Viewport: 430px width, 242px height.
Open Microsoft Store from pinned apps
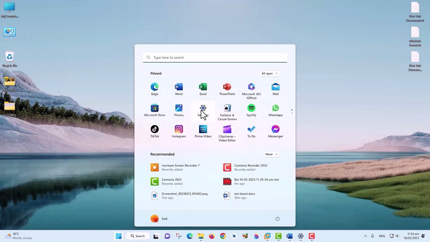(x=155, y=111)
